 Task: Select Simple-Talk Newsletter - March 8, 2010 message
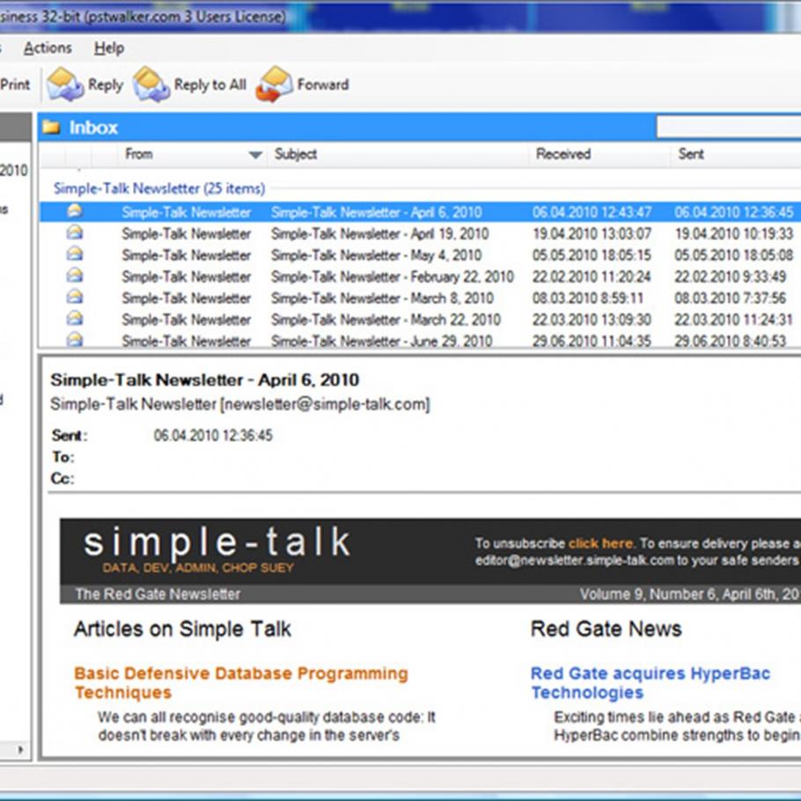(421, 298)
